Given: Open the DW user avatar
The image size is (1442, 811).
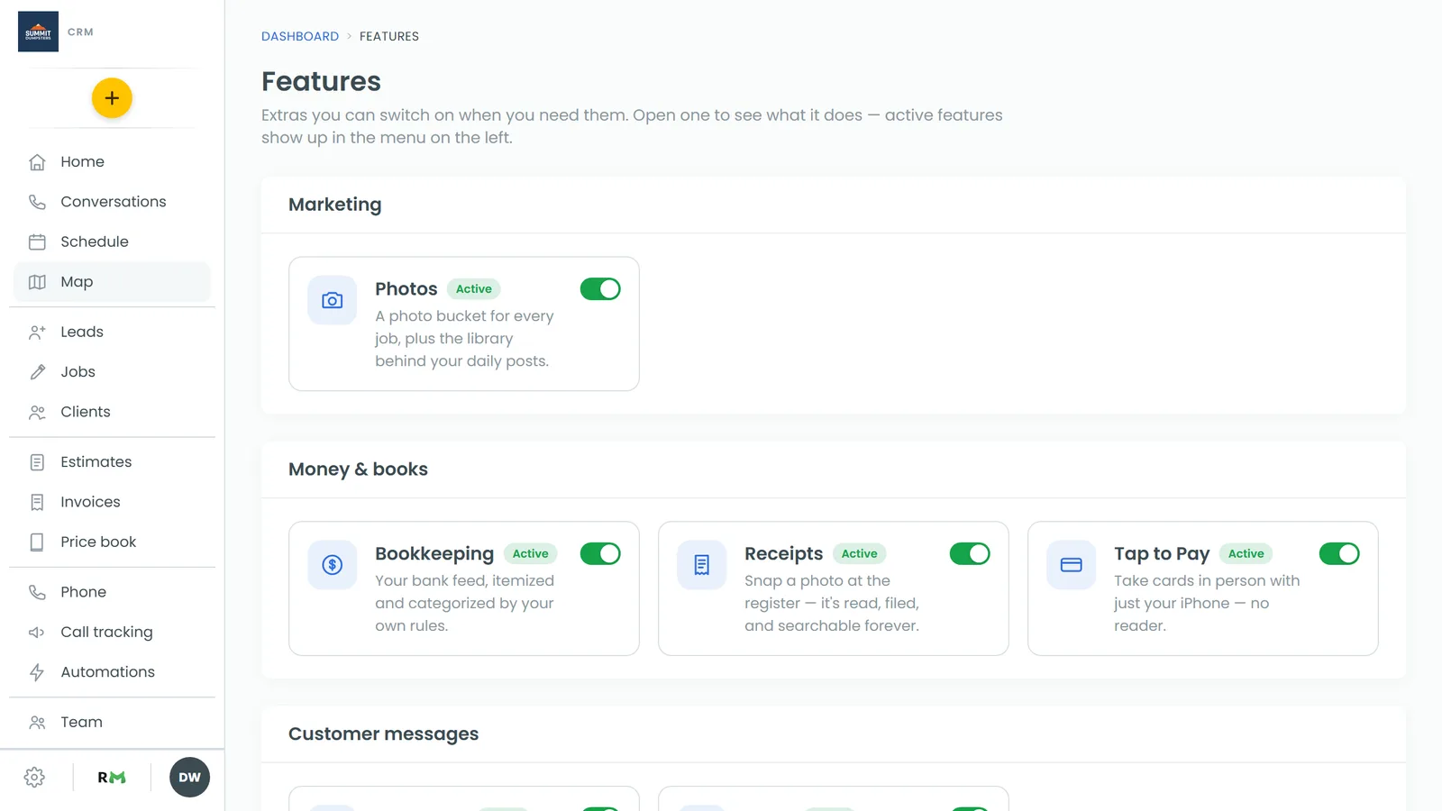Looking at the screenshot, I should tap(189, 778).
